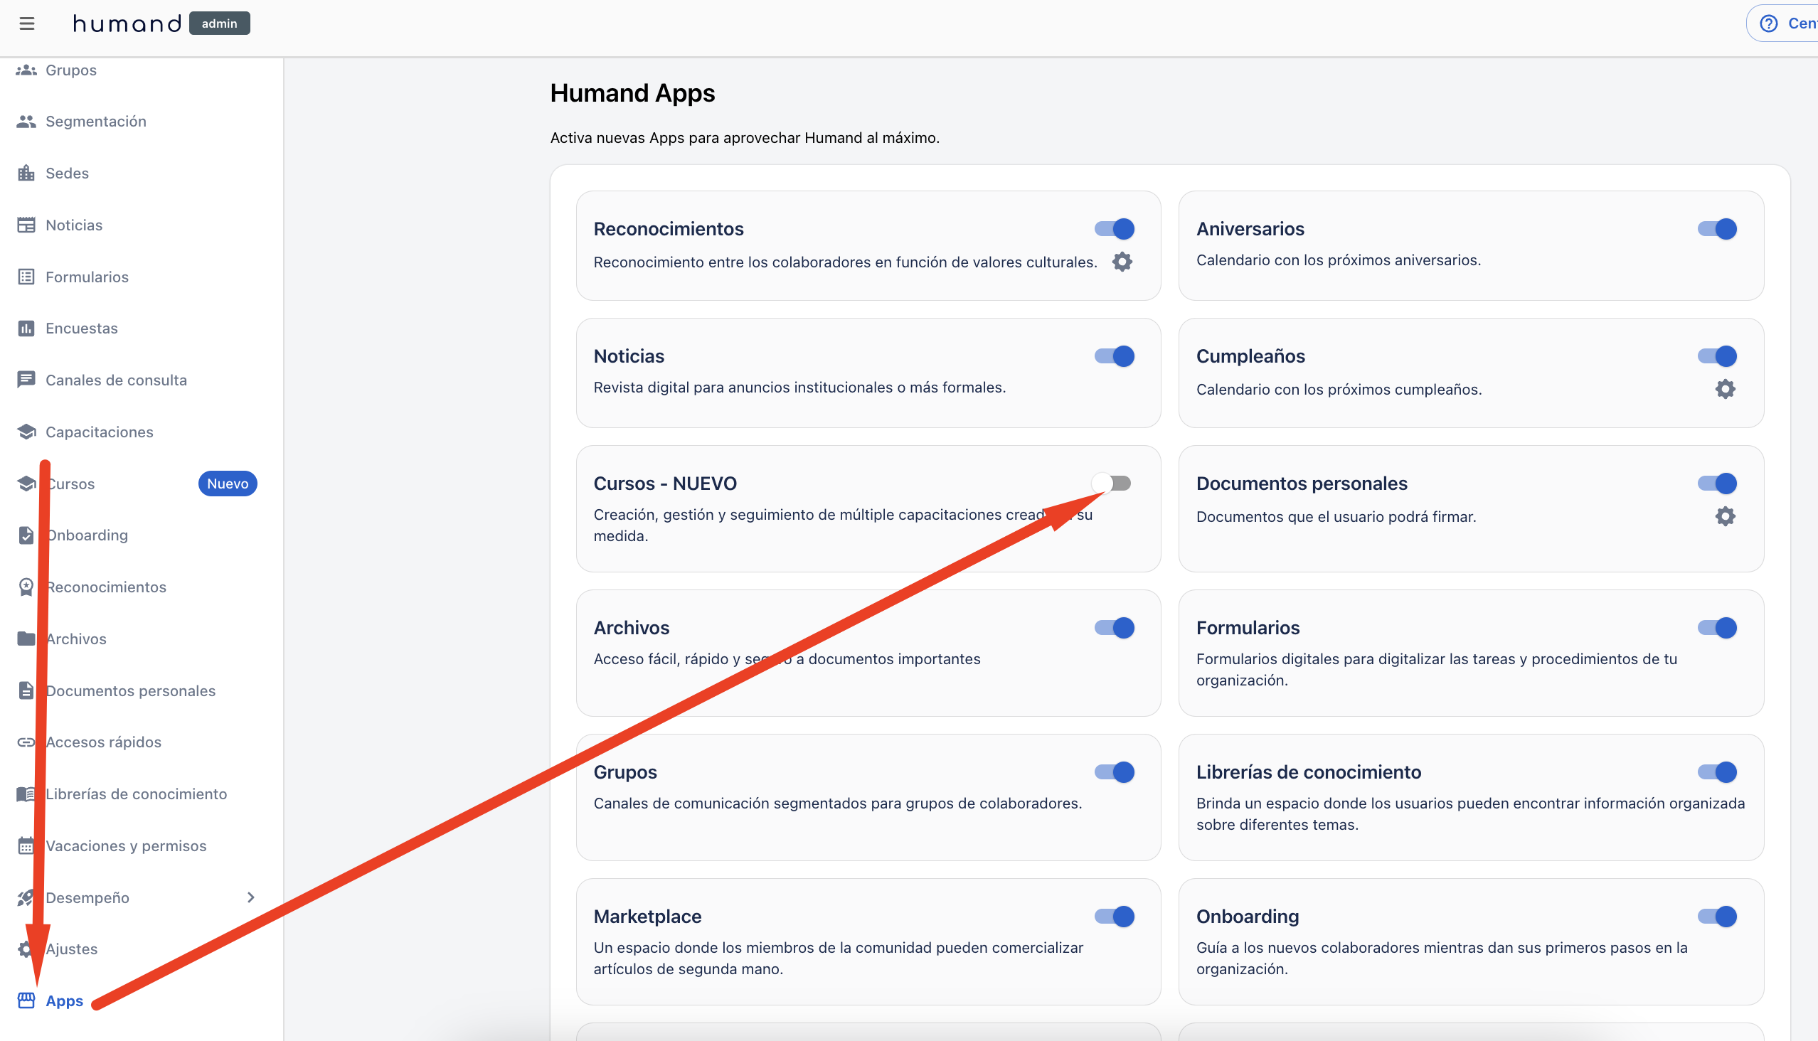Click the Apps store icon in sidebar
This screenshot has width=1818, height=1041.
coord(26,1000)
